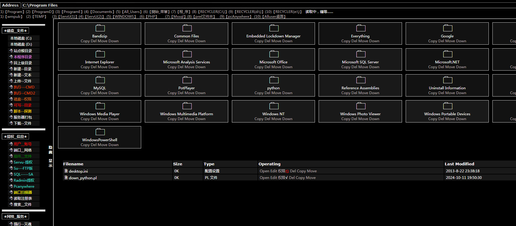Jump to the Program shortcut link
This screenshot has height=226, width=516.
[15, 12]
